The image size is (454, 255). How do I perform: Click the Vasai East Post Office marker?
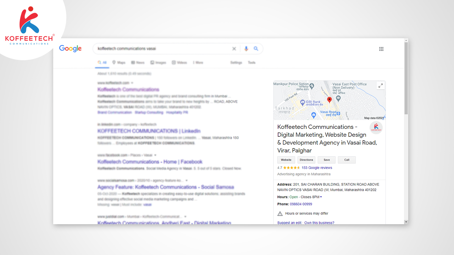pos(338,98)
